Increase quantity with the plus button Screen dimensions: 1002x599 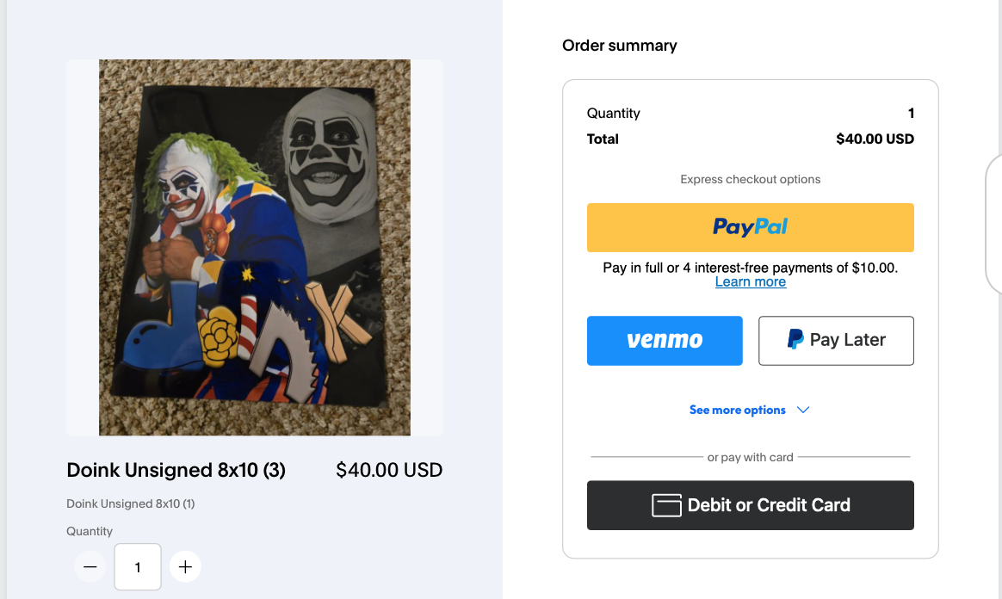(x=185, y=566)
